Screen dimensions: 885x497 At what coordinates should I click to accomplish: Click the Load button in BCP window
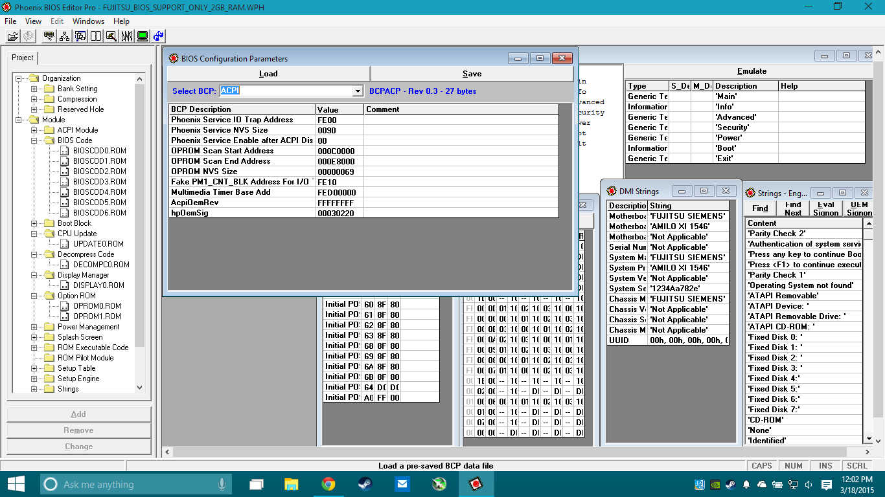click(x=268, y=74)
